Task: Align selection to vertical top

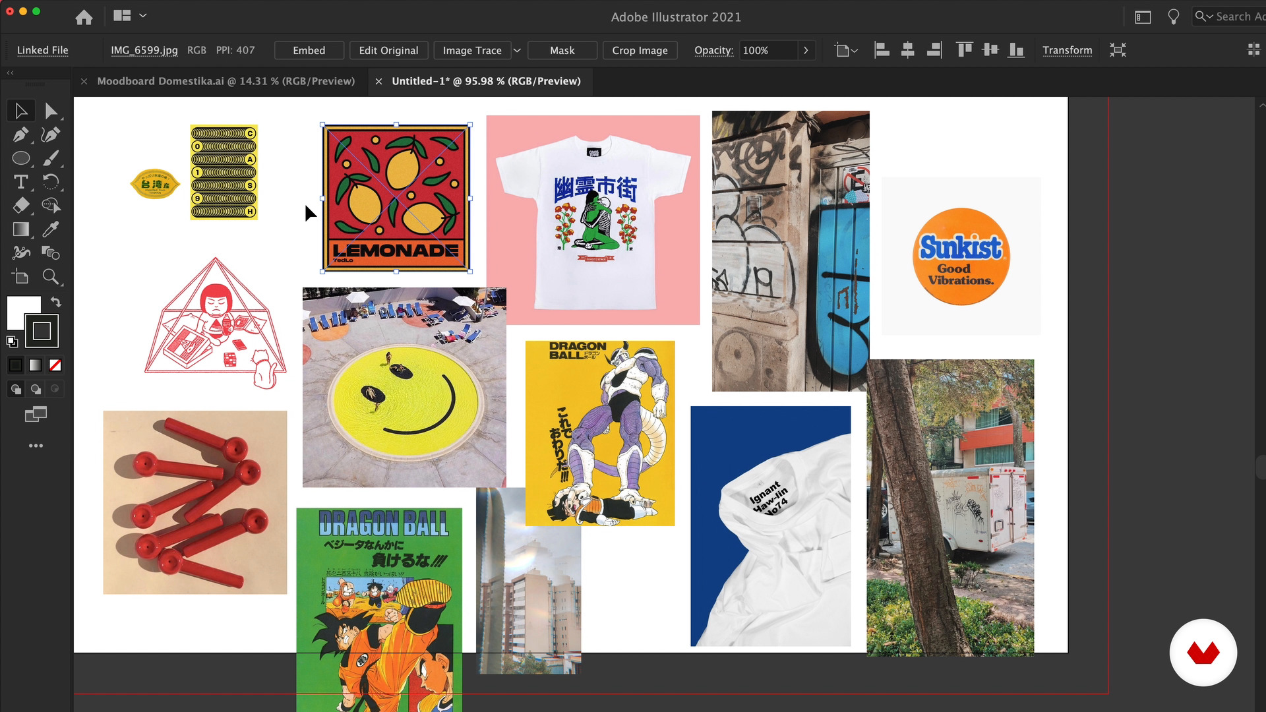Action: [x=965, y=50]
